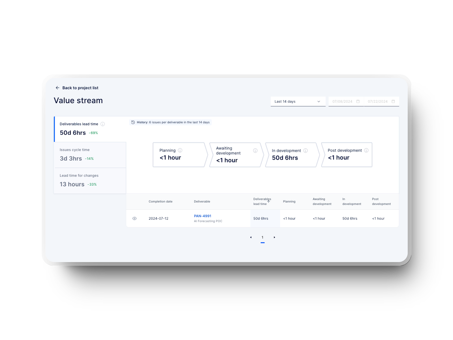
Task: Click the back arrow next to project list
Action: [58, 88]
